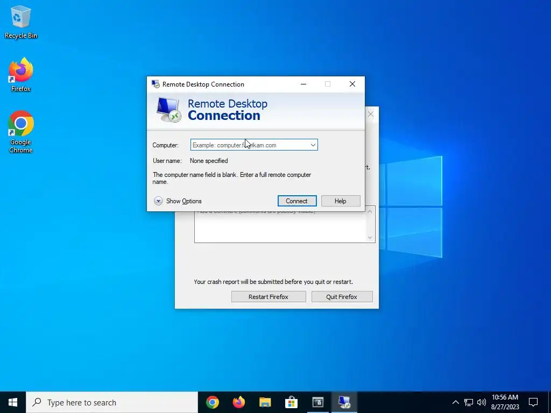Click the Help button
The height and width of the screenshot is (413, 551).
pyautogui.click(x=341, y=201)
